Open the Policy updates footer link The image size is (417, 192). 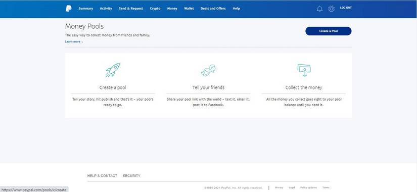point(308,188)
